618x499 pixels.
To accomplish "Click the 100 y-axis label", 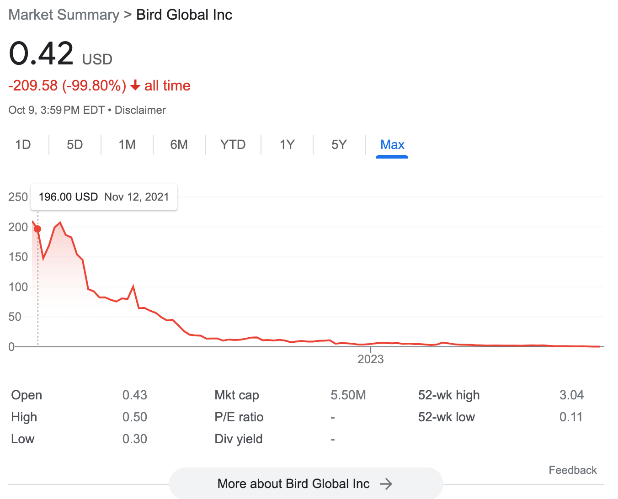I will (18, 287).
